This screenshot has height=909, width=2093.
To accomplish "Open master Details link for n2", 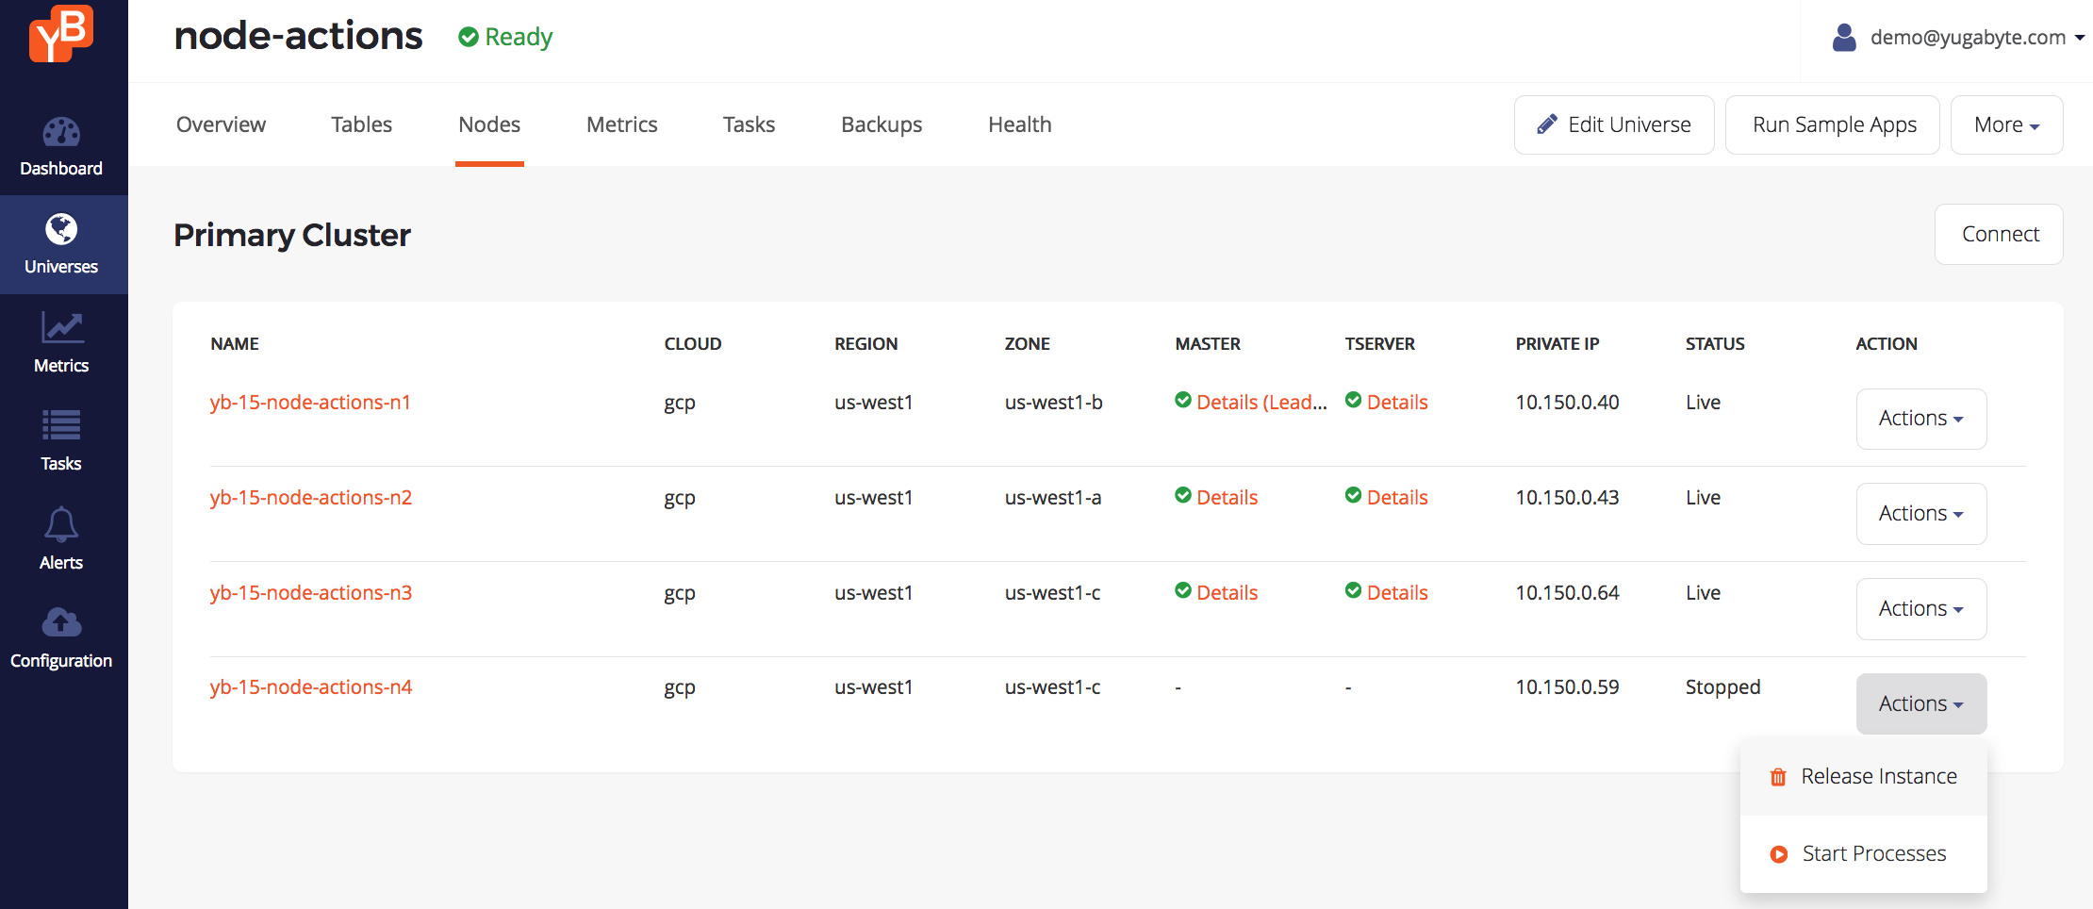I will [1228, 498].
